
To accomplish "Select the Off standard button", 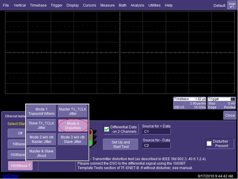I will (x=17, y=133).
